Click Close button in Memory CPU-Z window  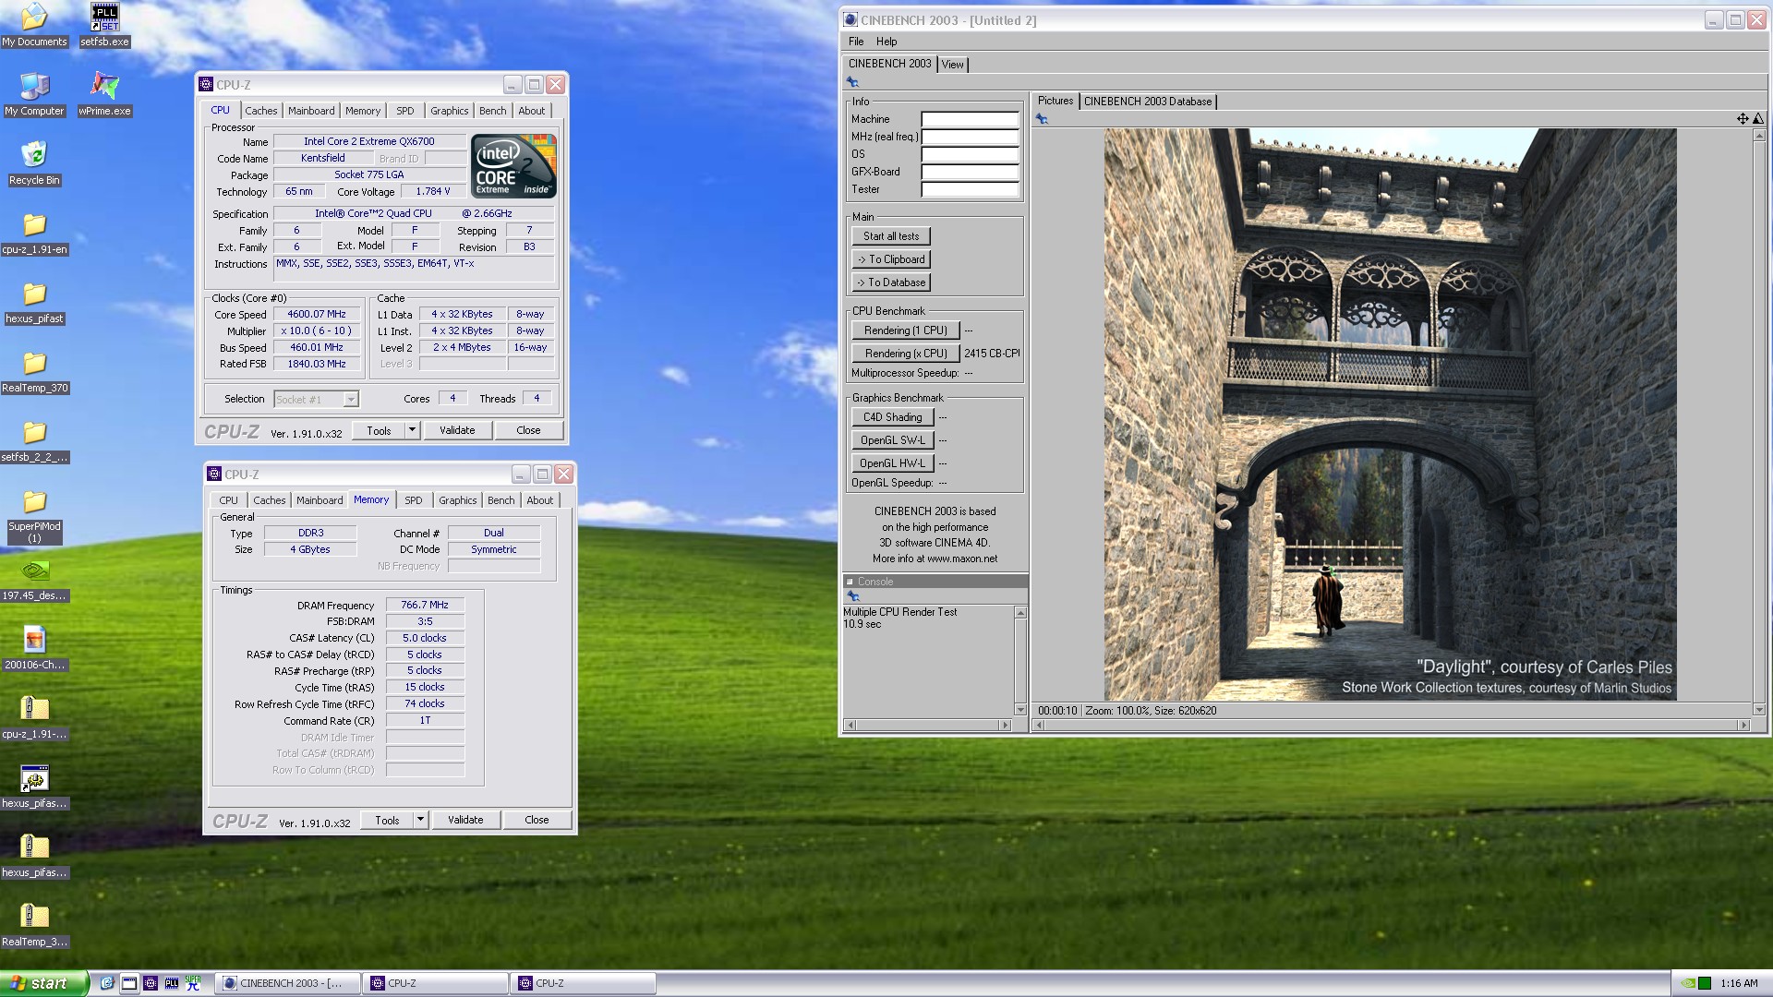537,820
